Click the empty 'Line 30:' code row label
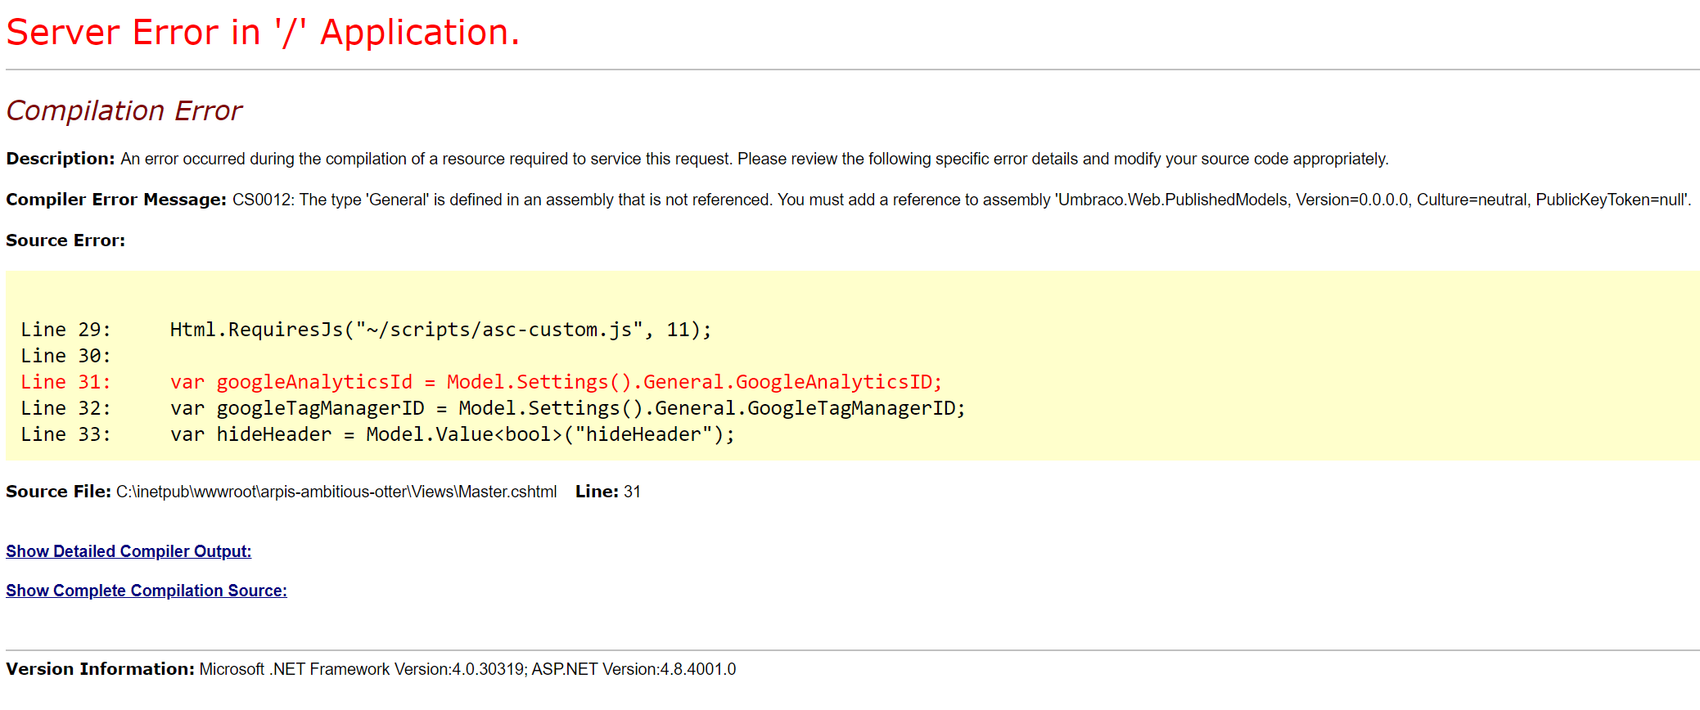Image resolution: width=1700 pixels, height=710 pixels. coord(65,356)
